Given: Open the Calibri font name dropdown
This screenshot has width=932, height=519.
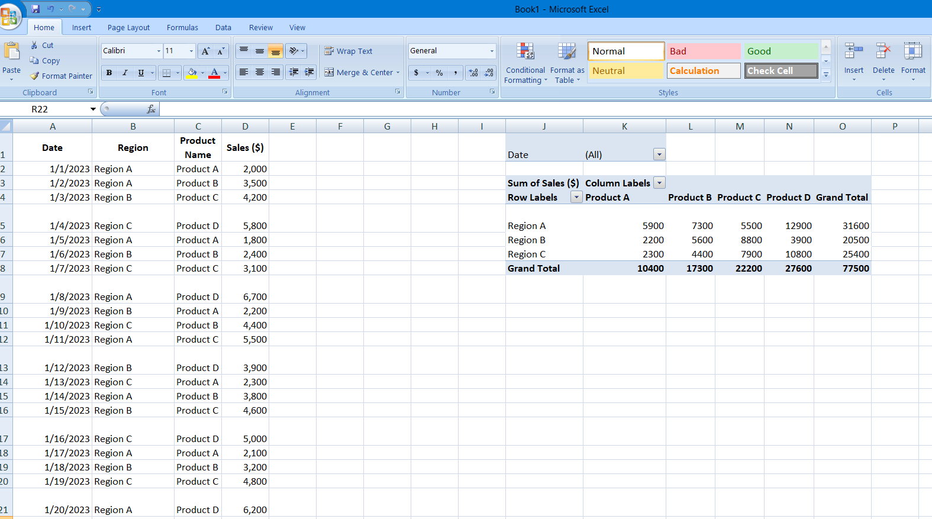Looking at the screenshot, I should tap(159, 51).
